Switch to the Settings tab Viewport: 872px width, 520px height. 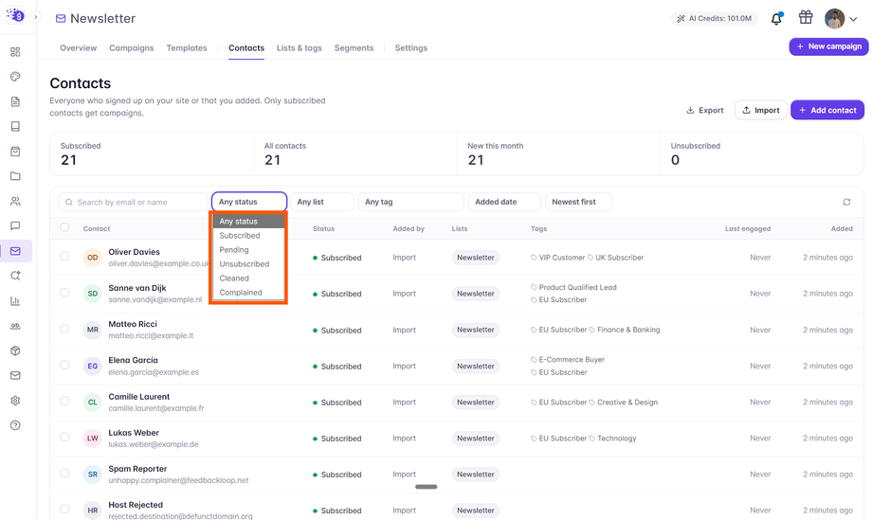click(411, 47)
